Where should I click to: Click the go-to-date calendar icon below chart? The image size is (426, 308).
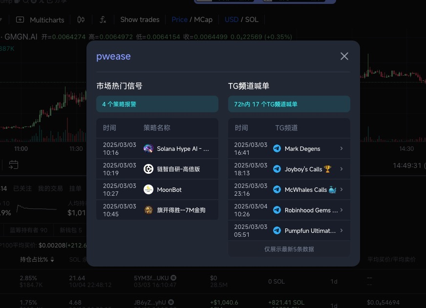(13, 165)
